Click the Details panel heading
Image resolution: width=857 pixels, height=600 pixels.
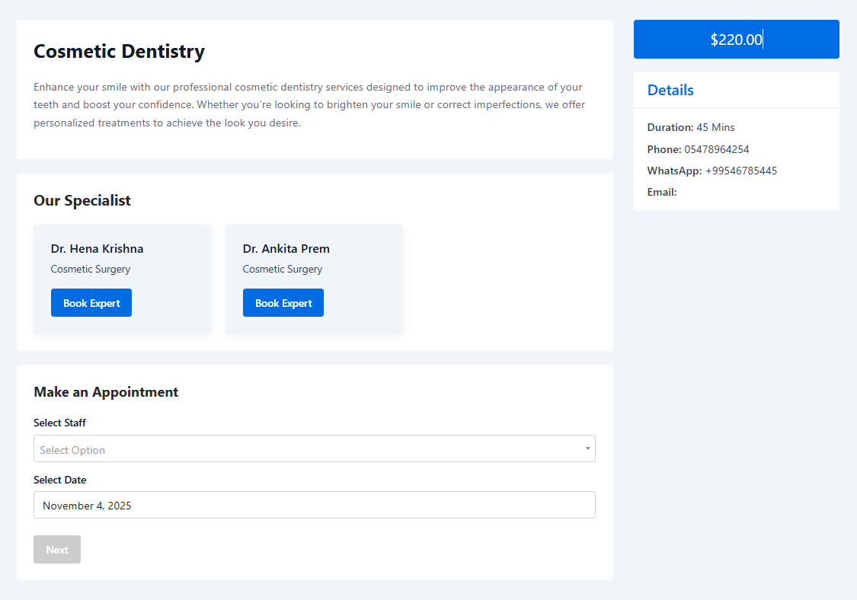click(x=670, y=90)
